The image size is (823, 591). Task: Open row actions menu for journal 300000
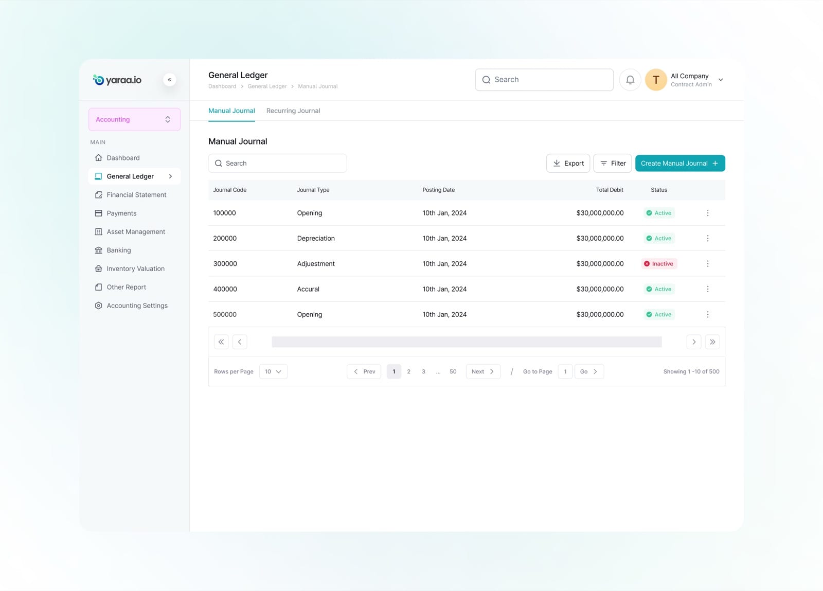pos(708,263)
